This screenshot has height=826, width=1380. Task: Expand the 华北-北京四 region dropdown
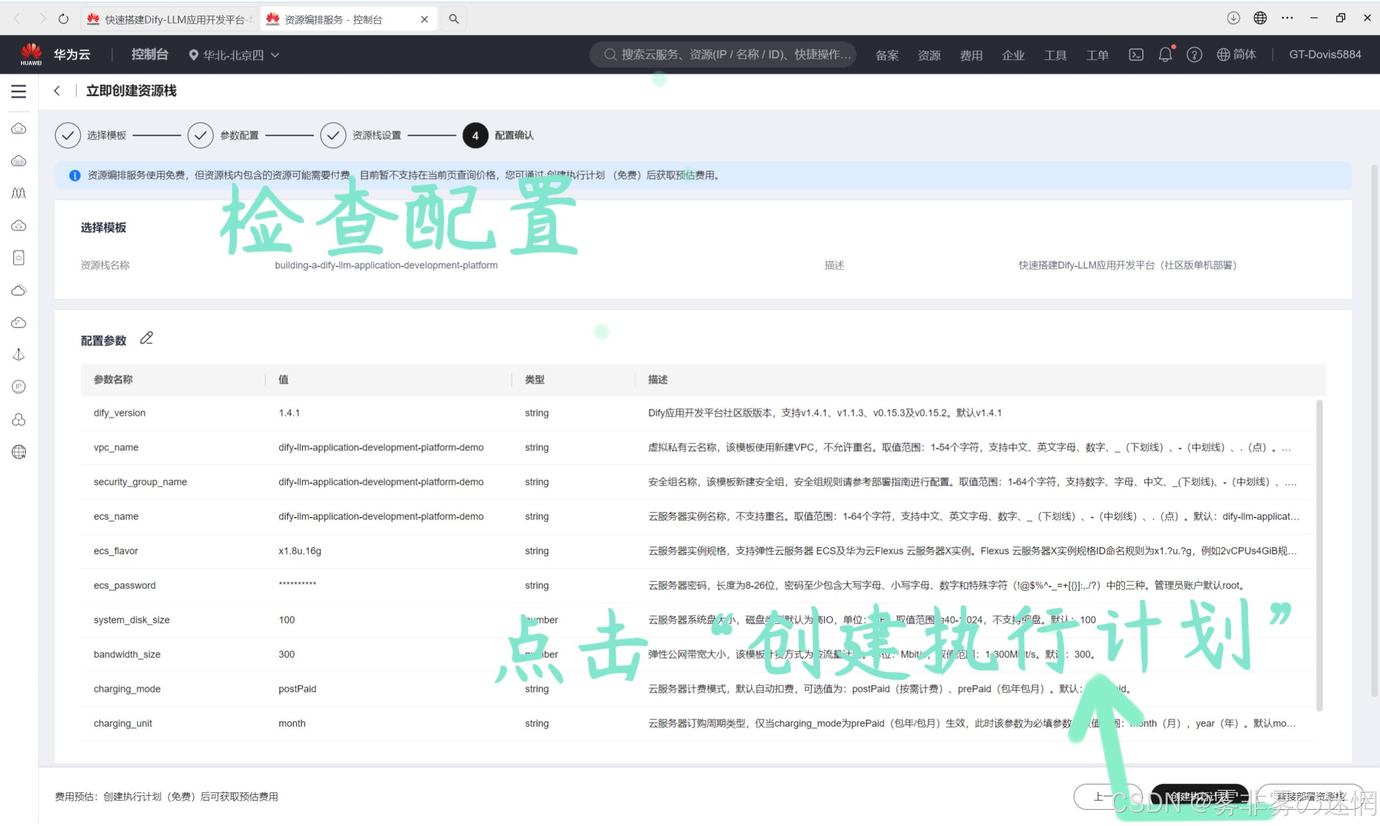[x=234, y=55]
